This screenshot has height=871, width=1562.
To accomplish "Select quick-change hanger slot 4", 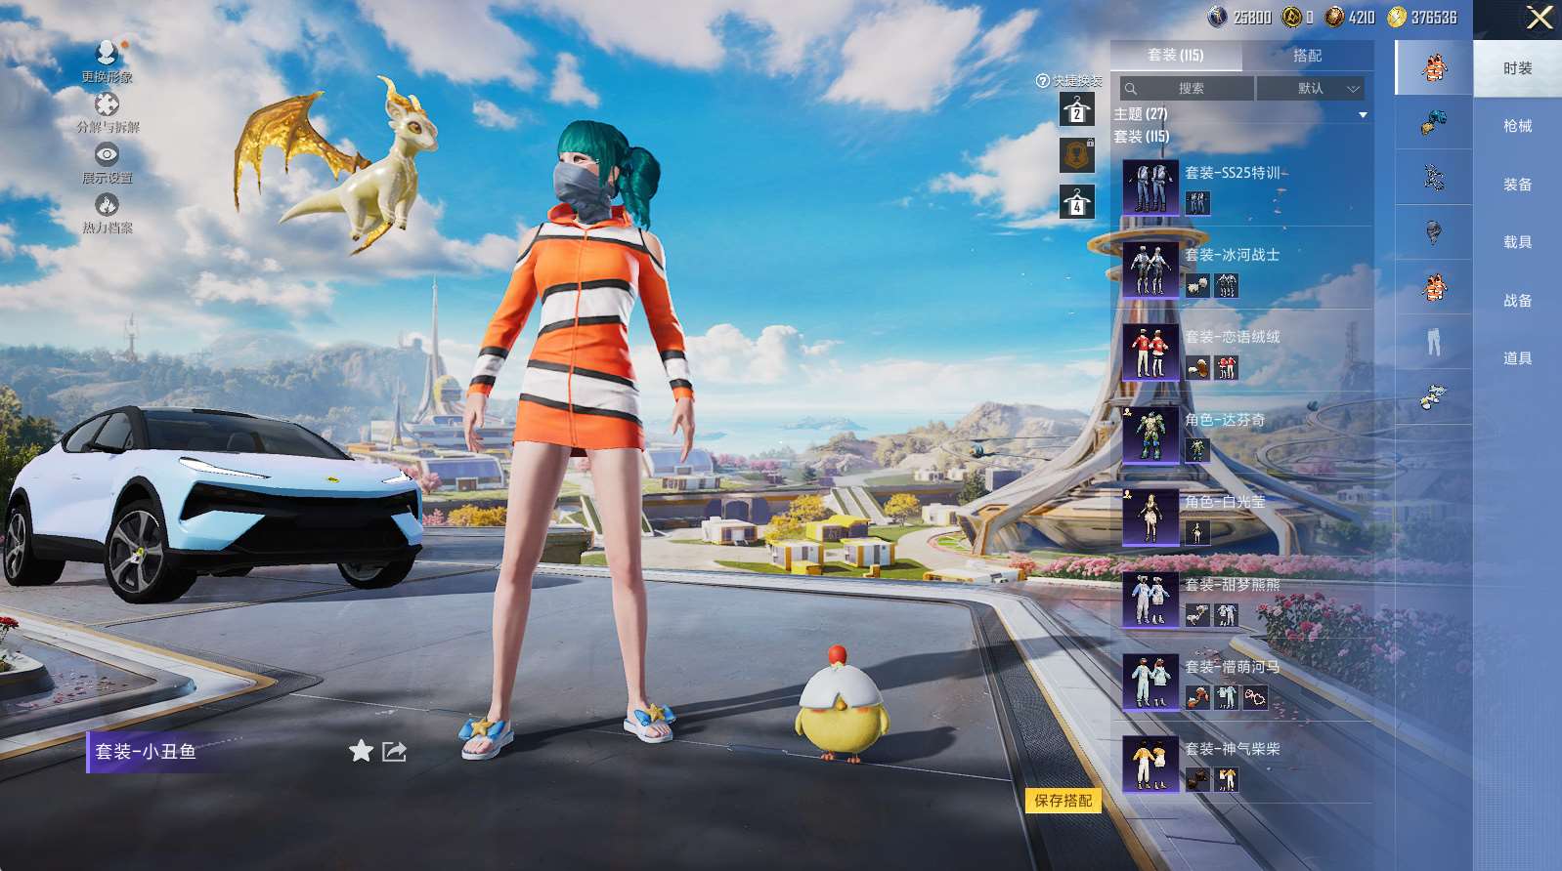I will (1076, 202).
